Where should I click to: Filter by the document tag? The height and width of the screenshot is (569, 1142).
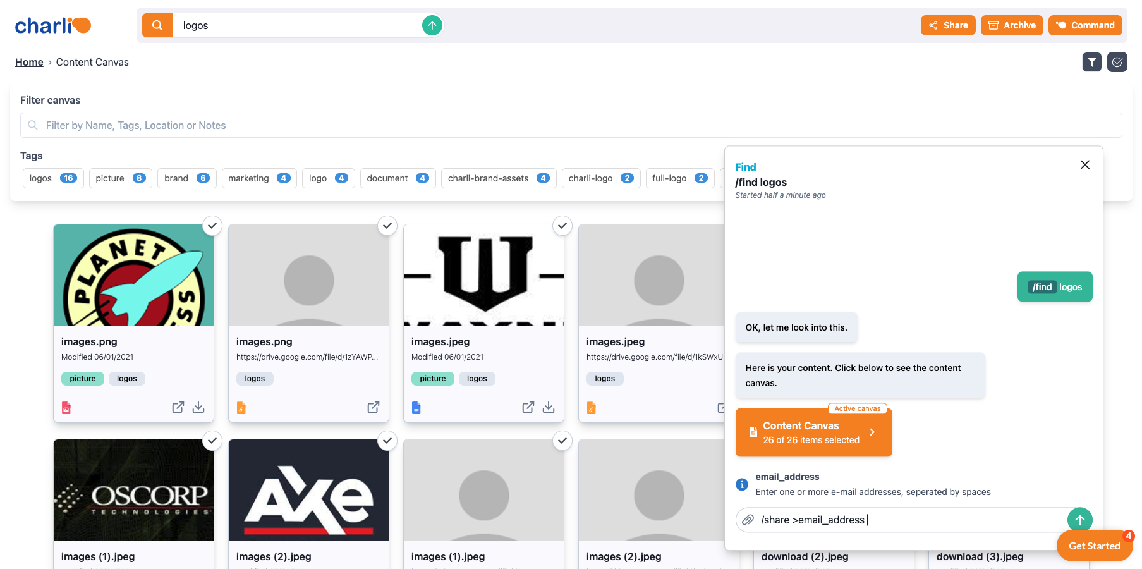(398, 178)
